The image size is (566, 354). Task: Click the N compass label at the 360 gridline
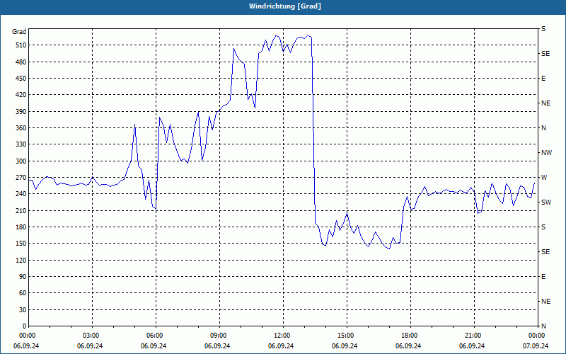point(543,128)
